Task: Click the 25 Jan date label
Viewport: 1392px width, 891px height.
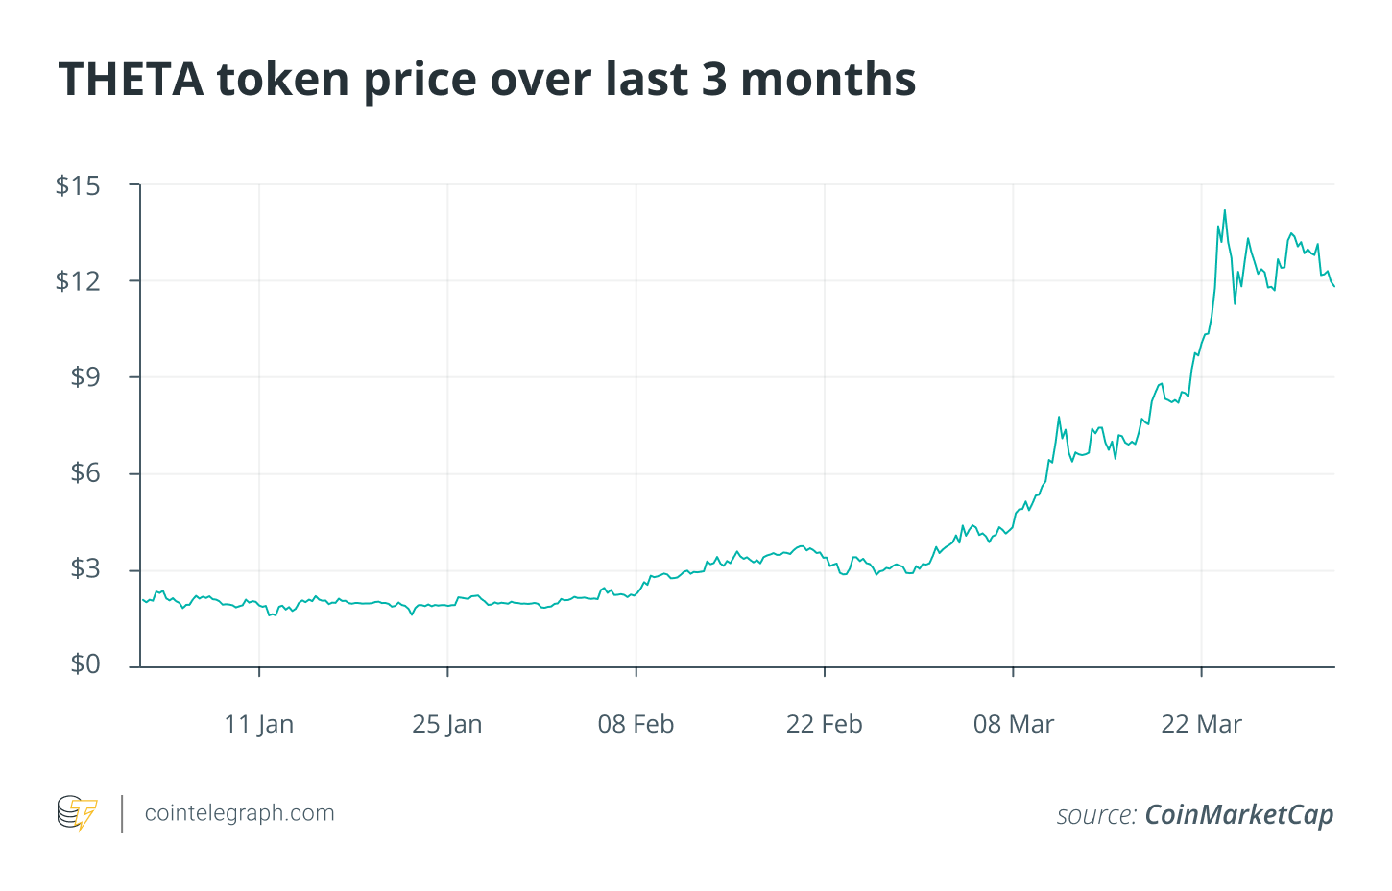Action: point(447,725)
